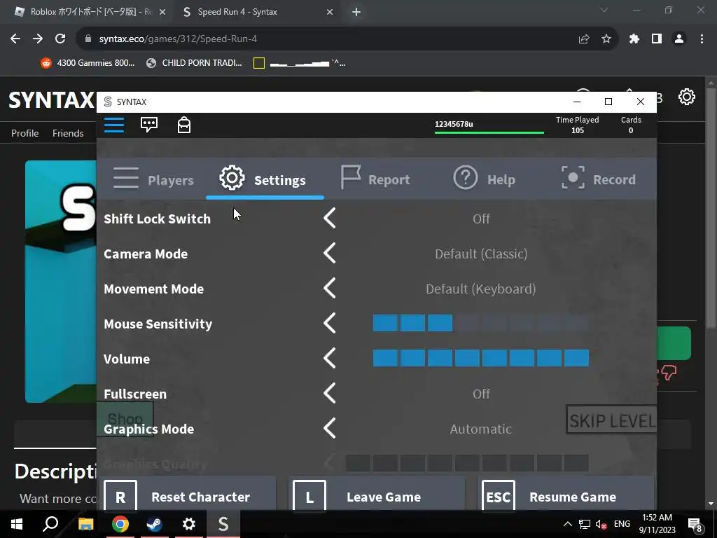Viewport: 717px width, 538px height.
Task: Click the left arrow for Graphics Mode
Action: (330, 428)
